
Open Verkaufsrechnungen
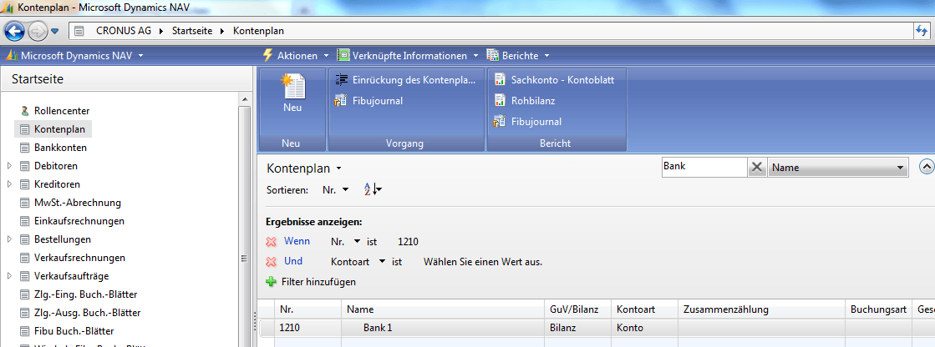[x=79, y=258]
